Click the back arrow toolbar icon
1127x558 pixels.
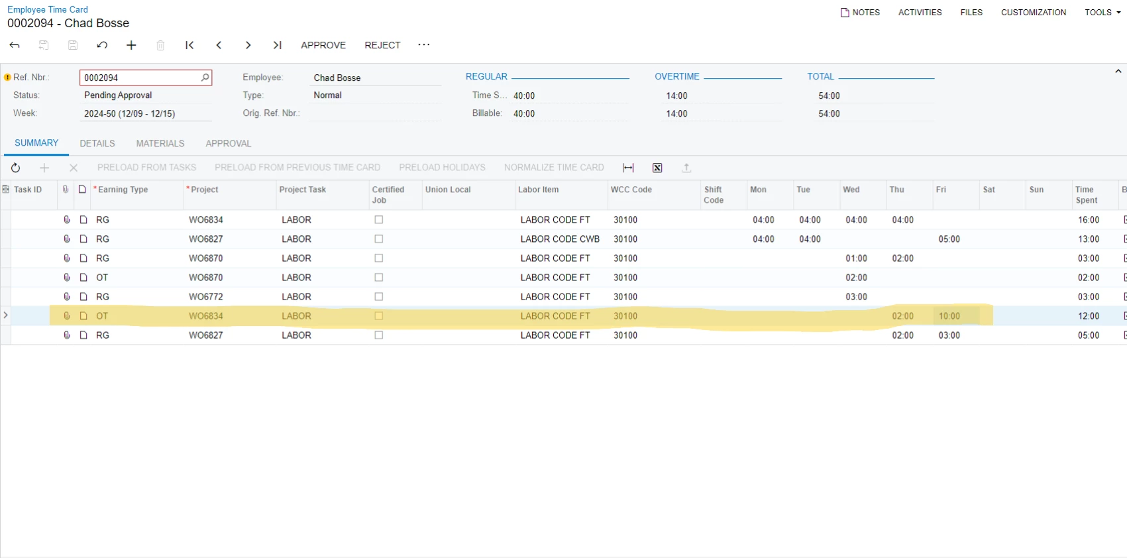point(15,45)
